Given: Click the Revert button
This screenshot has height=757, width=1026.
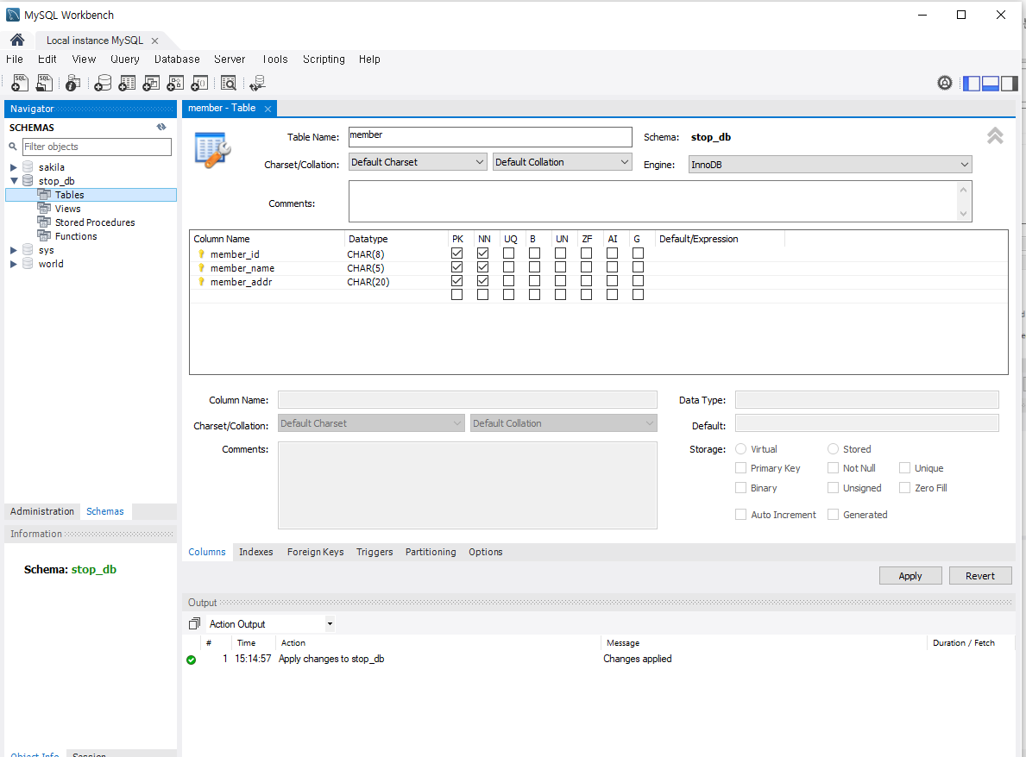Looking at the screenshot, I should (x=980, y=576).
